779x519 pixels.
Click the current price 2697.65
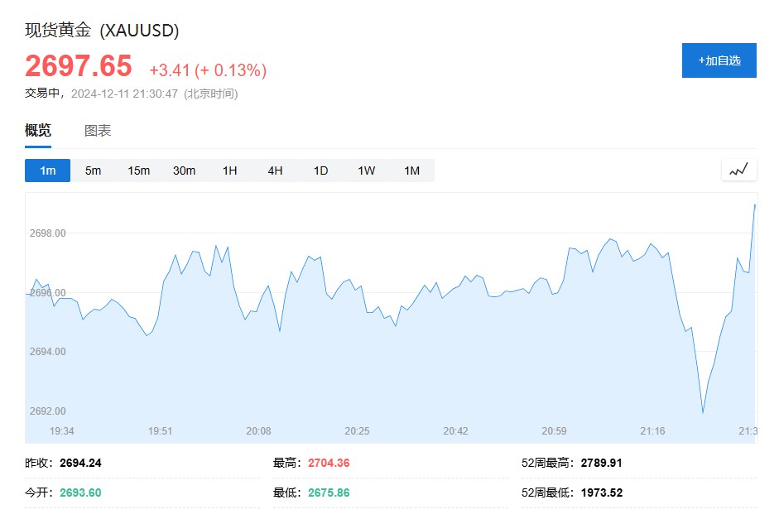pyautogui.click(x=78, y=65)
